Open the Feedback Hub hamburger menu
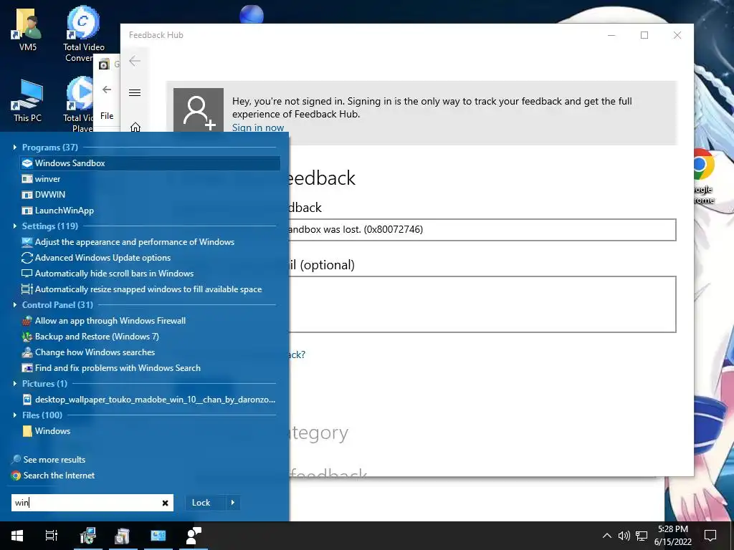Viewport: 734px width, 550px height. click(135, 92)
